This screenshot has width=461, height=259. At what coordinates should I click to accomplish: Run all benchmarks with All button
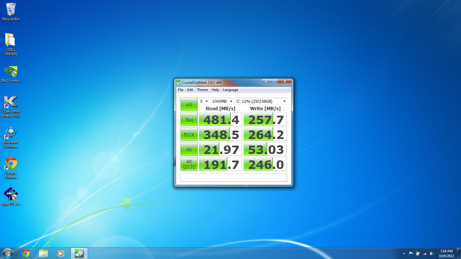189,104
